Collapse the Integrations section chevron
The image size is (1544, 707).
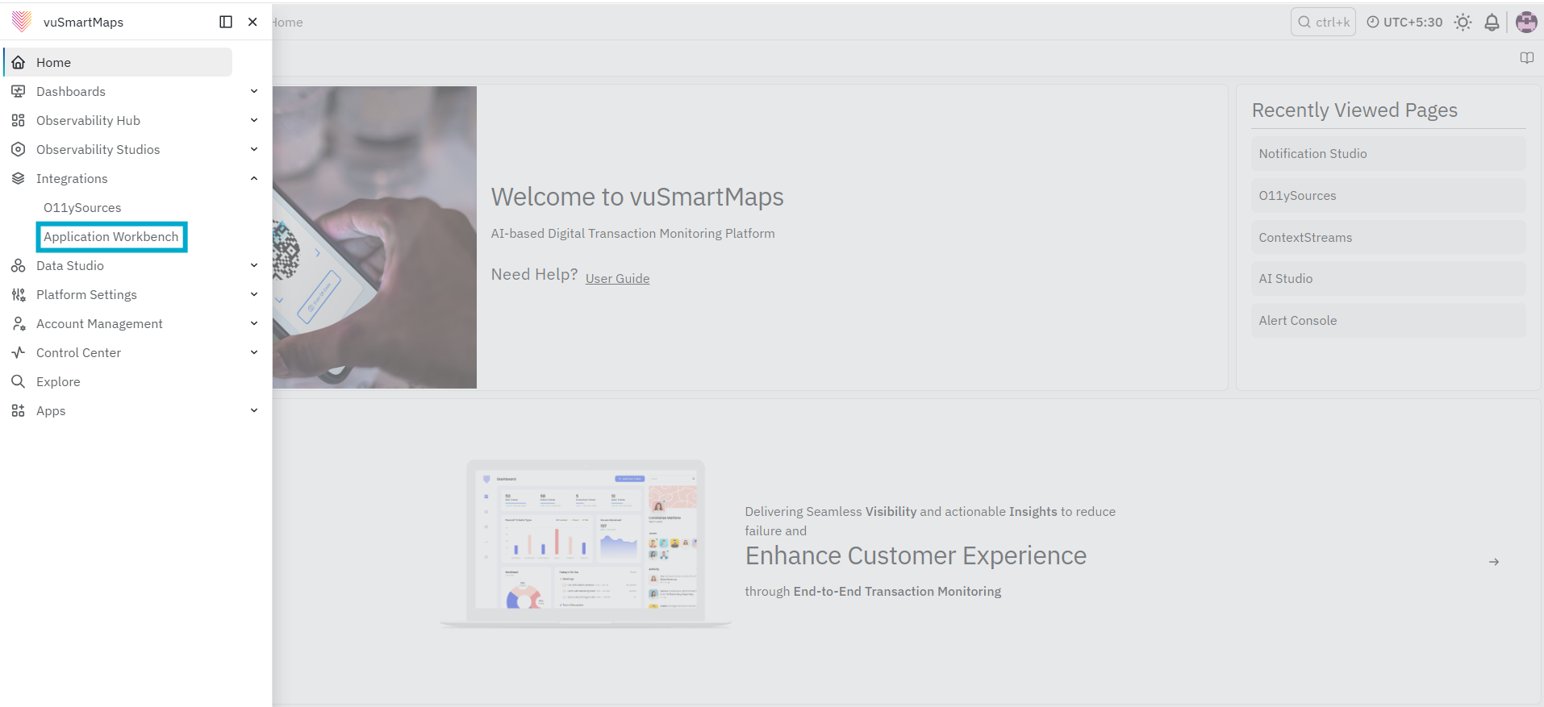[254, 178]
